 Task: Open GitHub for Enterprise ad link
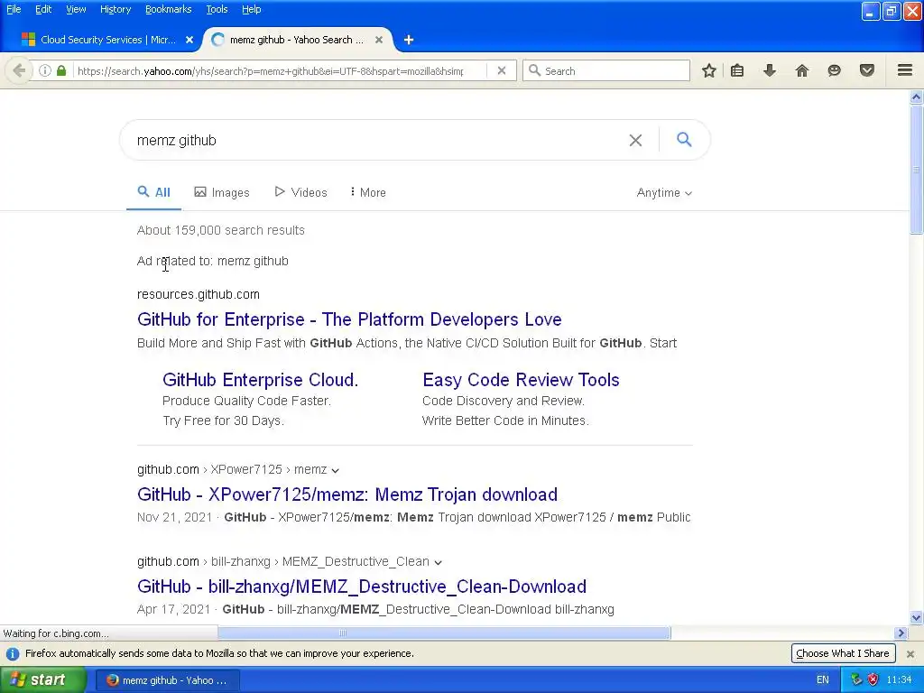(x=349, y=319)
